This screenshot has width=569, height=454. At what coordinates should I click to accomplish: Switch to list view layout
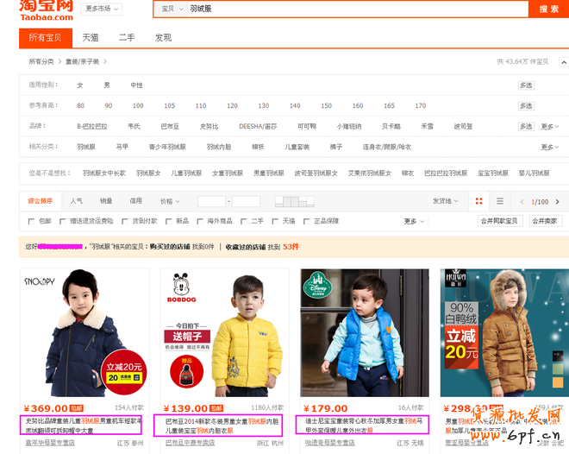[x=500, y=201]
